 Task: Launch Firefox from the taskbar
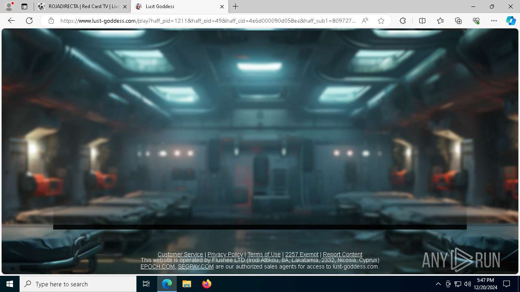pos(207,284)
